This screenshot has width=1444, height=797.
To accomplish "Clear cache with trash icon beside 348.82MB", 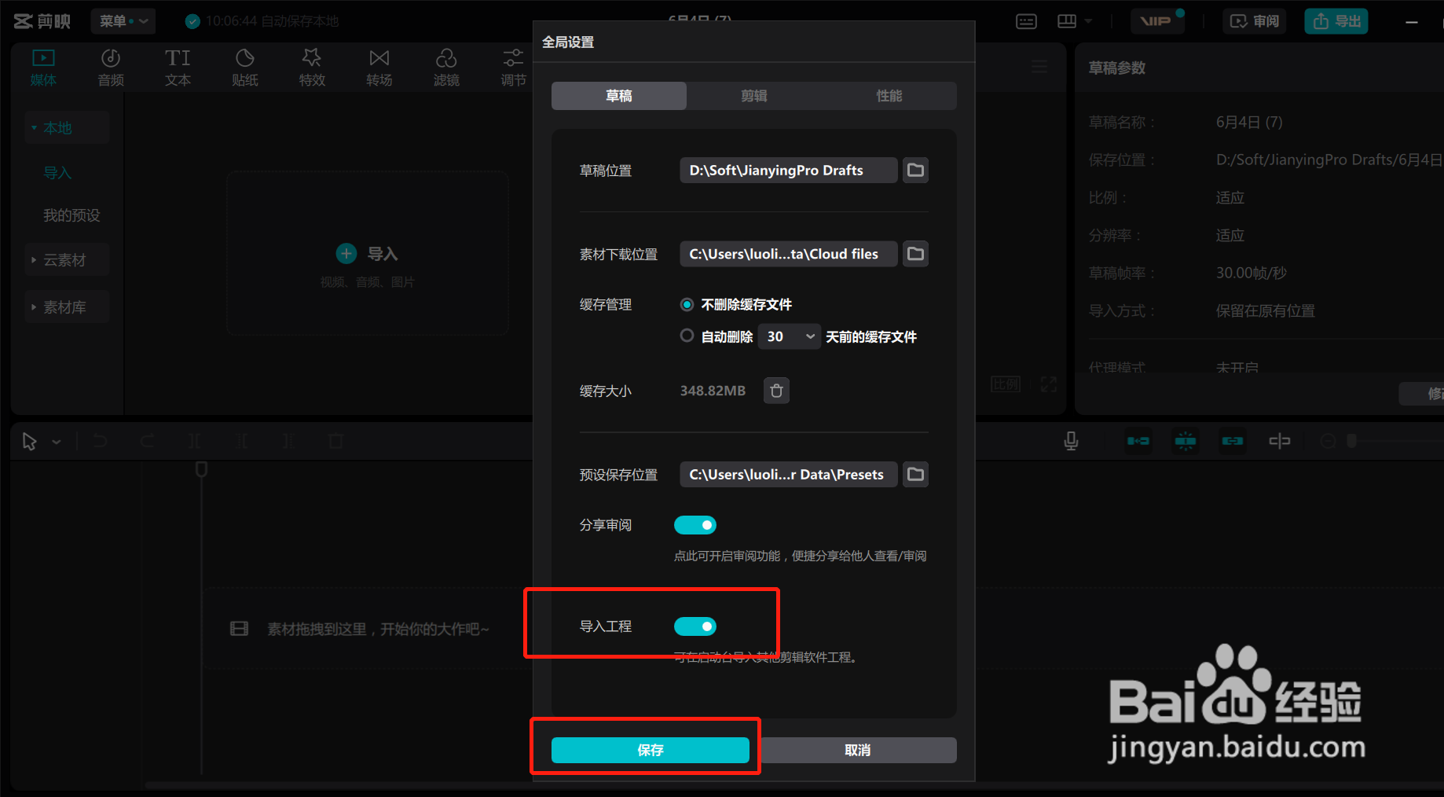I will click(x=776, y=391).
